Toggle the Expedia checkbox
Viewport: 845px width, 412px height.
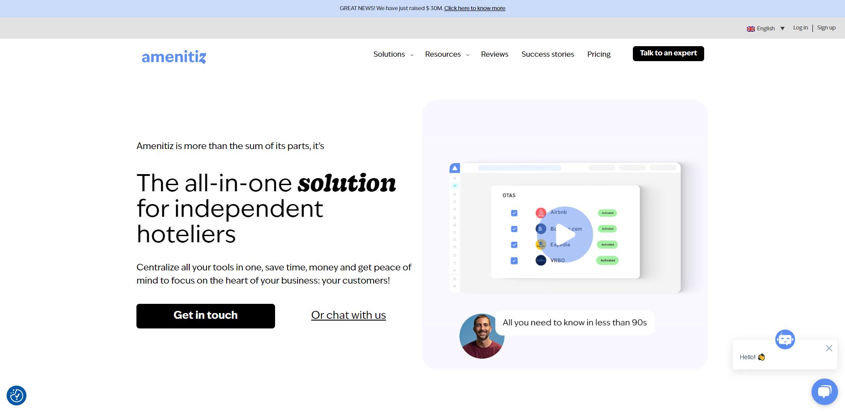click(514, 245)
